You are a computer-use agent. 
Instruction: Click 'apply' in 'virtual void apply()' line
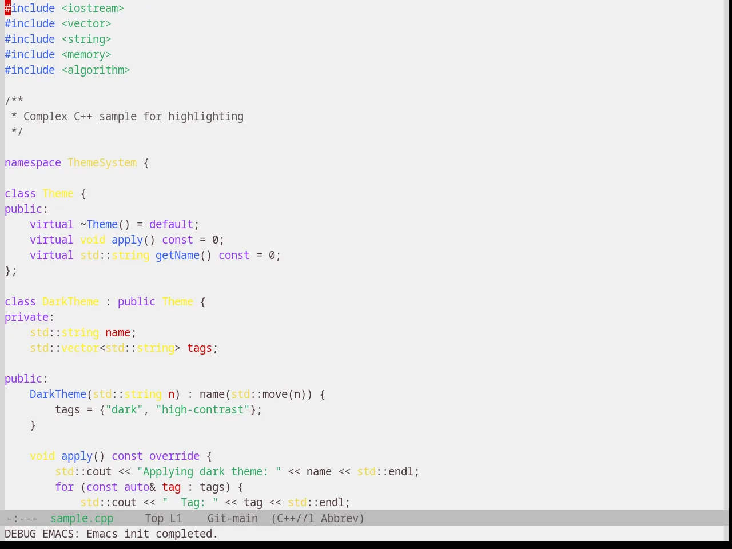[127, 240]
